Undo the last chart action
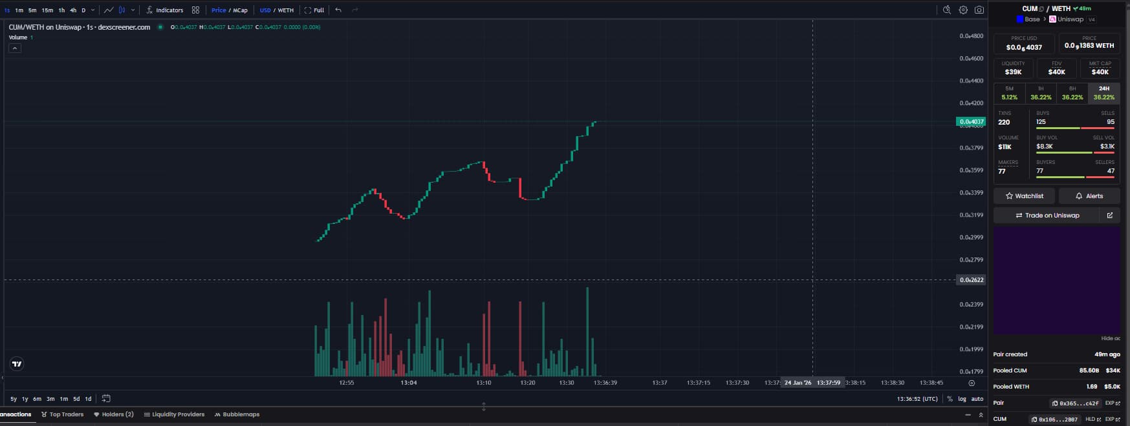This screenshot has width=1130, height=426. pos(338,10)
